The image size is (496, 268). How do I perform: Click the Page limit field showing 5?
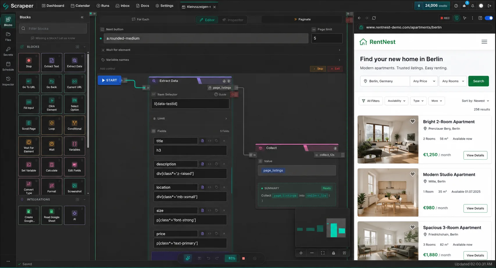point(327,38)
